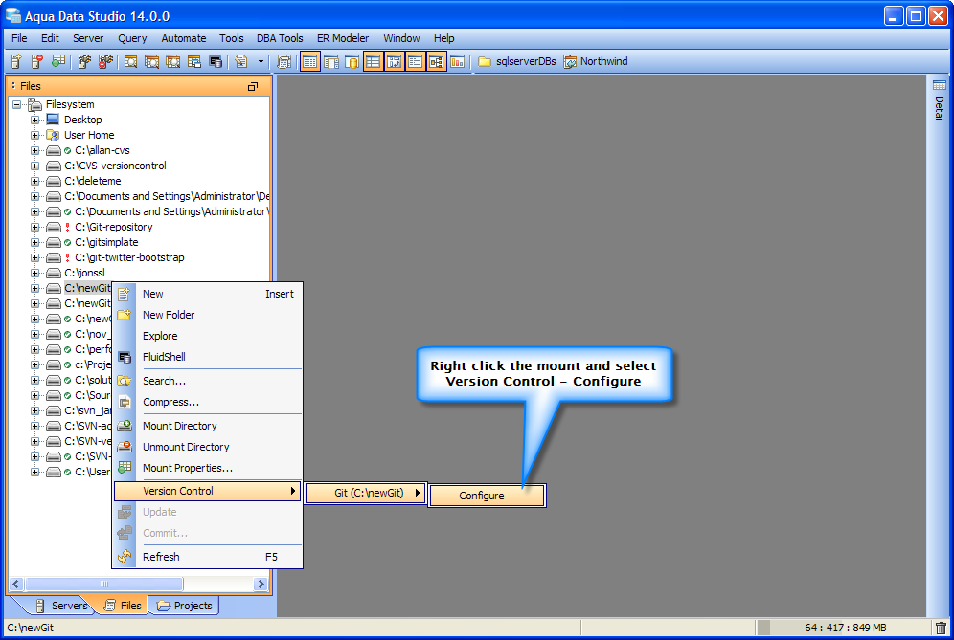
Task: Open the ER Modeler menu
Action: pyautogui.click(x=343, y=38)
